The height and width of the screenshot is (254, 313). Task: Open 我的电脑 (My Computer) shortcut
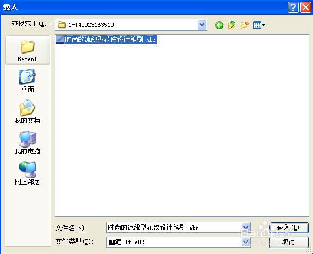point(28,143)
